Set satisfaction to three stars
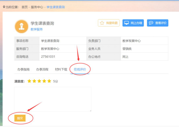 tap(39, 81)
